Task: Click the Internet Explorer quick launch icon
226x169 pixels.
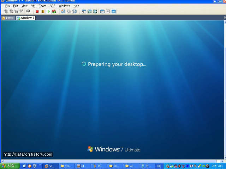Action: coord(24,166)
